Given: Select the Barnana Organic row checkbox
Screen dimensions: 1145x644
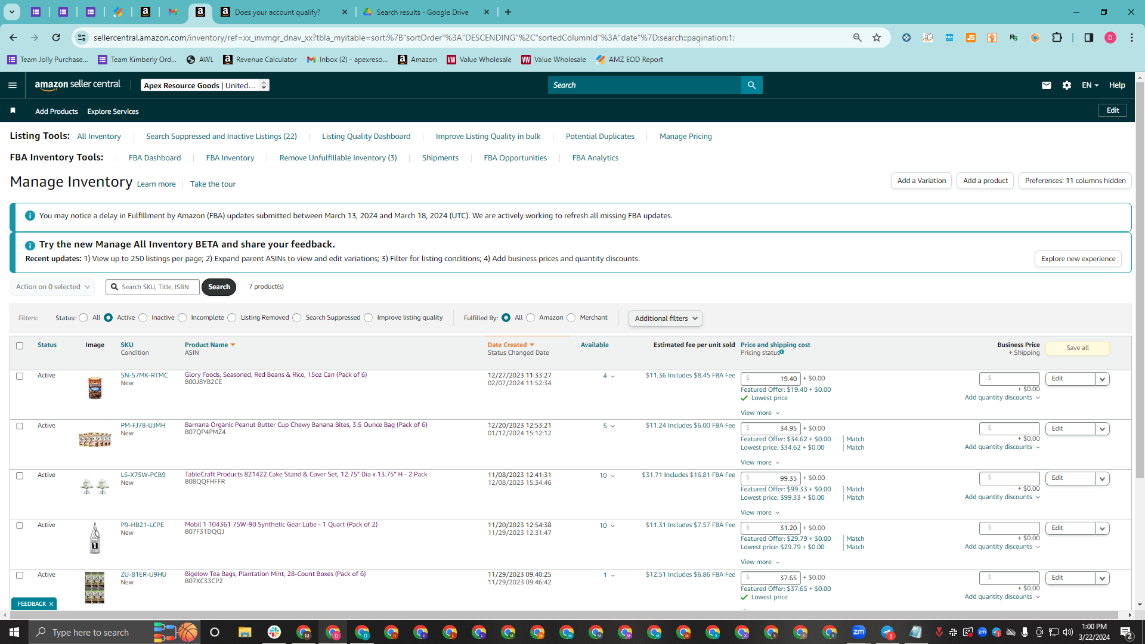Looking at the screenshot, I should (x=20, y=426).
